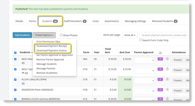
Task: Enable the Show Photos checkbox
Action: click(x=61, y=35)
